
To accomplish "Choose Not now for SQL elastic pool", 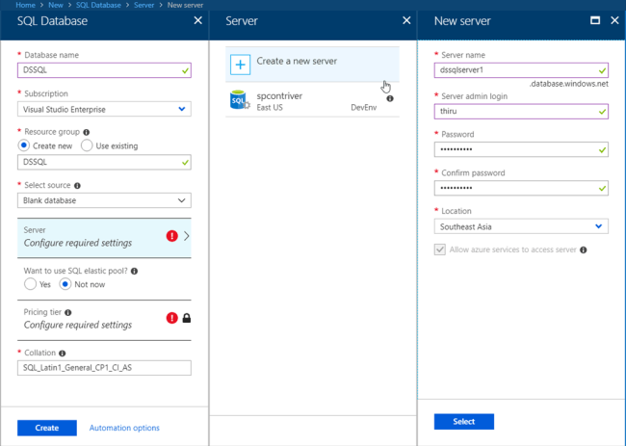I will point(65,284).
